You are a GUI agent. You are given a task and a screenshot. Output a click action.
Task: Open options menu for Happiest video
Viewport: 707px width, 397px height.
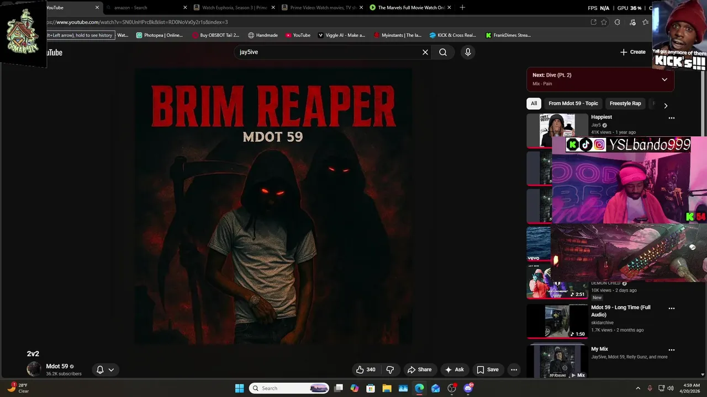coord(672,117)
